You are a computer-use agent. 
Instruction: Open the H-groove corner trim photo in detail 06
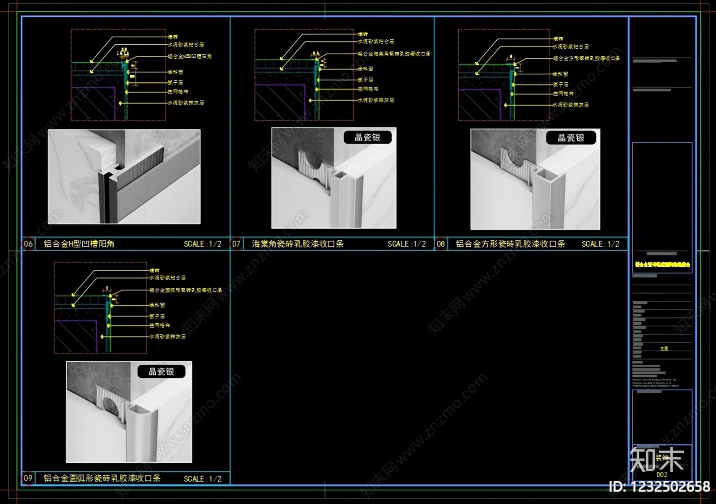(x=124, y=177)
